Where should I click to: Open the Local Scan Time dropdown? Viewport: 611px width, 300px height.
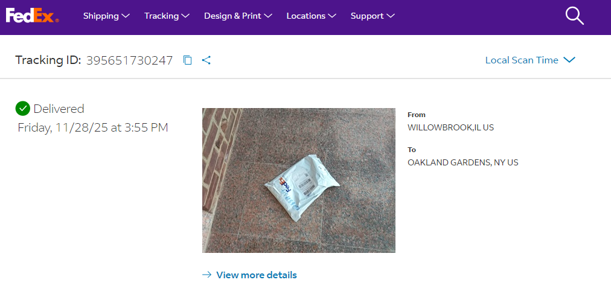(x=530, y=60)
